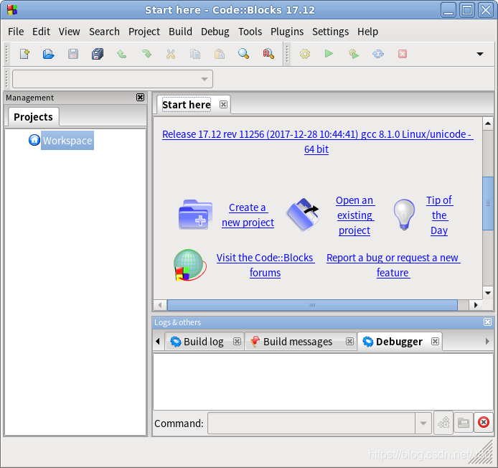
Task: Open the Build menu
Action: point(180,32)
